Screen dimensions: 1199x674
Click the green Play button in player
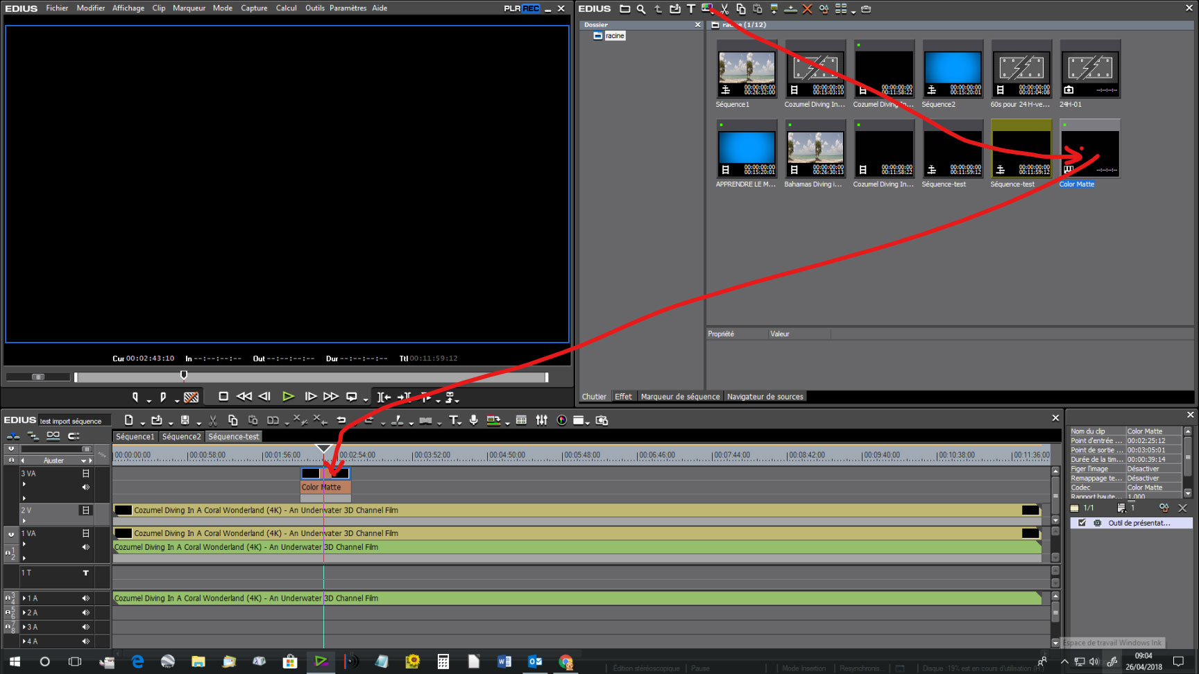[x=288, y=397]
